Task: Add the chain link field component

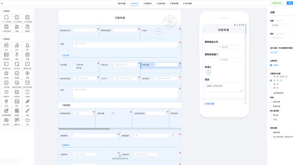Action: [27, 112]
